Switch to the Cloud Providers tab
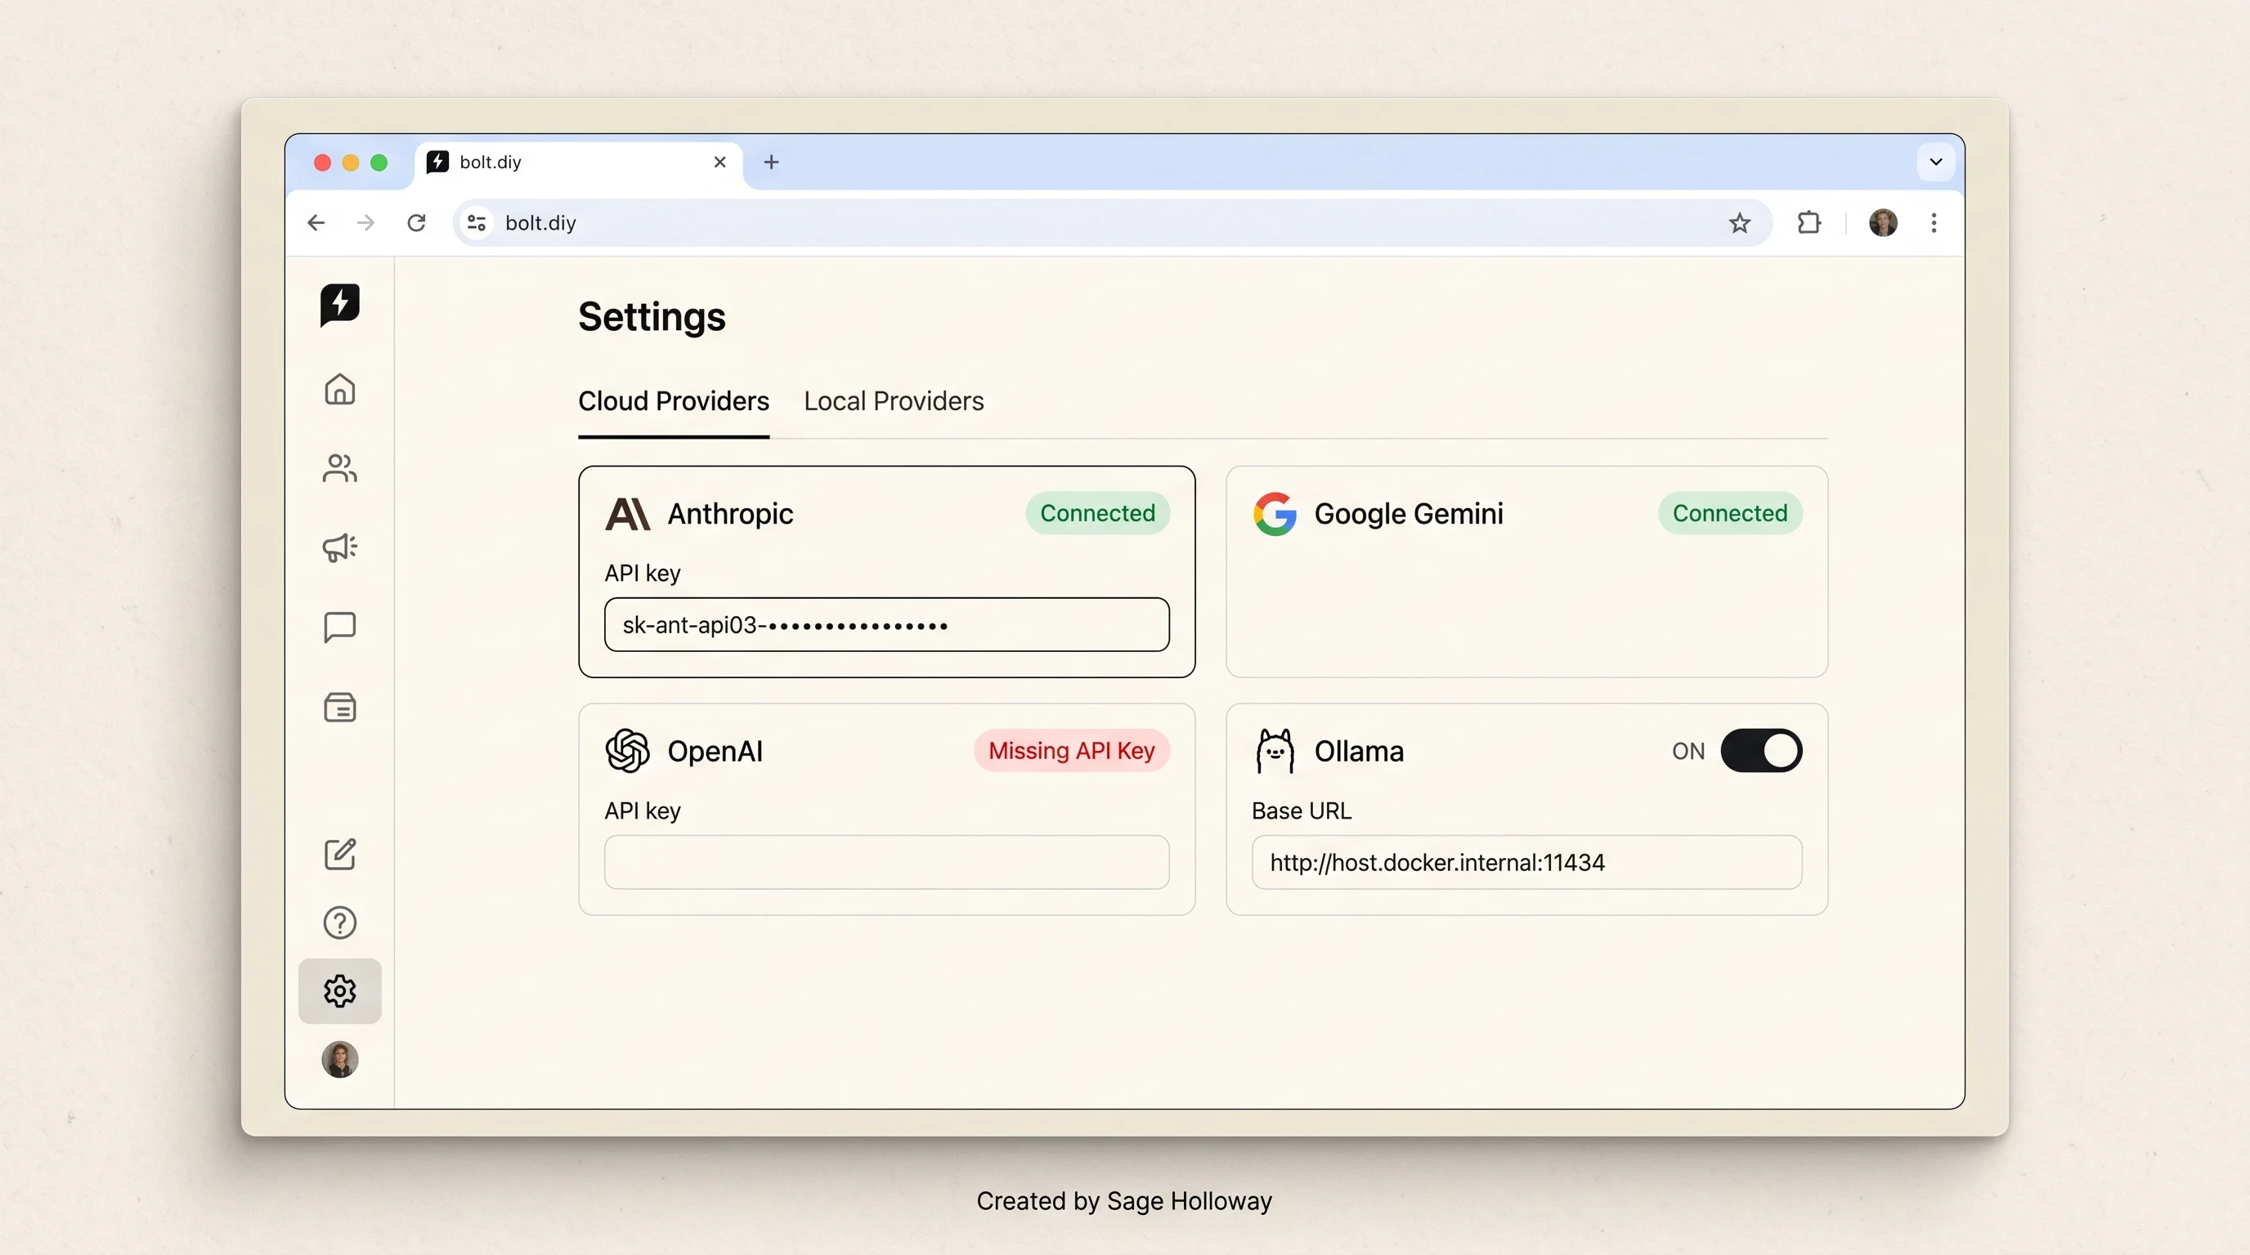This screenshot has height=1255, width=2250. [674, 401]
